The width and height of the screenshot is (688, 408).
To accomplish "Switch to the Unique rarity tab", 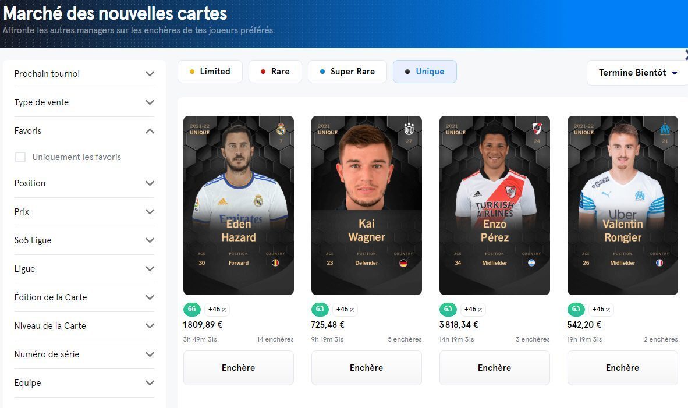I will [x=424, y=71].
